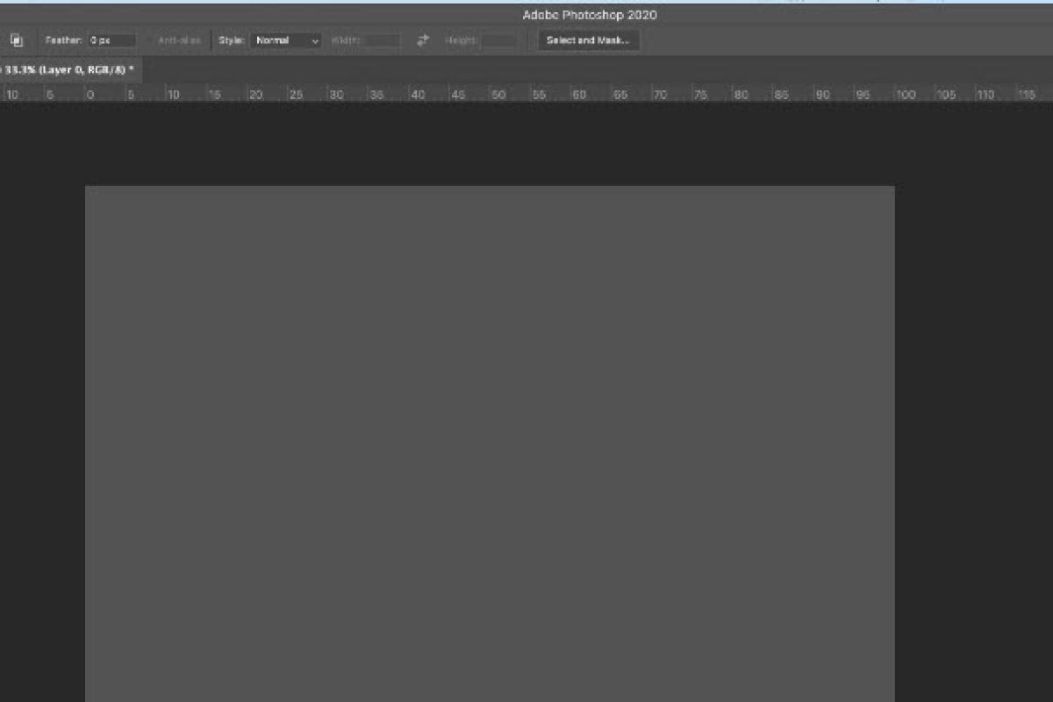Click the Intersect with selection icon
Image resolution: width=1053 pixels, height=702 pixels.
click(16, 40)
